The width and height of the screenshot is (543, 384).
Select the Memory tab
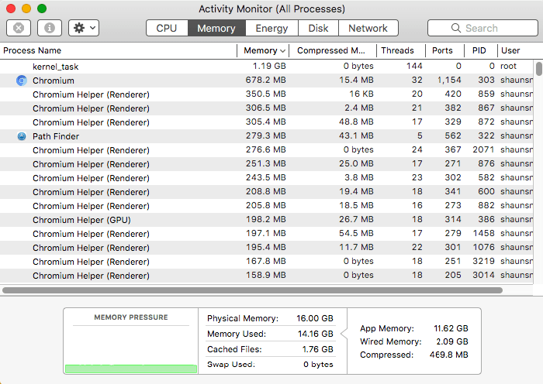pyautogui.click(x=216, y=28)
